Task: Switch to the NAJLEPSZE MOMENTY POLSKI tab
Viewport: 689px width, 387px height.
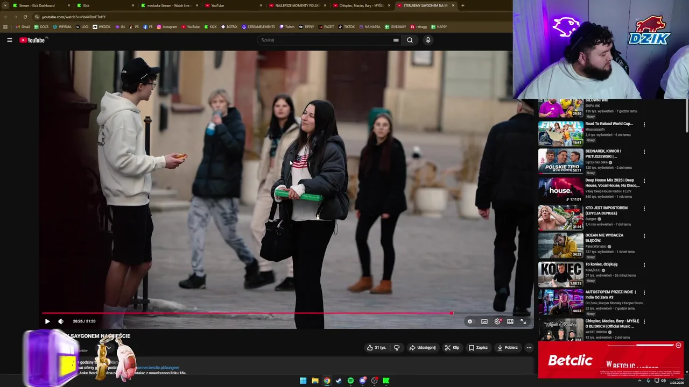Action: (297, 5)
